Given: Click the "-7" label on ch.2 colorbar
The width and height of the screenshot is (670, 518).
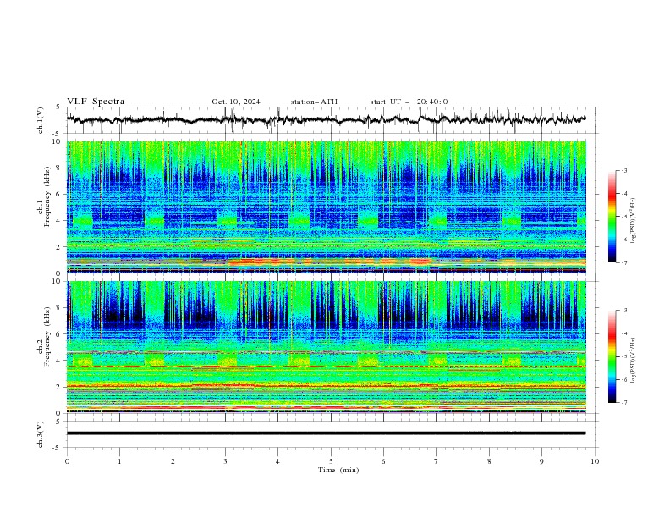Looking at the screenshot, I should (x=623, y=403).
